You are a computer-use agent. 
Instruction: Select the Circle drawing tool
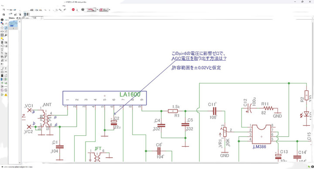(x=2, y=72)
